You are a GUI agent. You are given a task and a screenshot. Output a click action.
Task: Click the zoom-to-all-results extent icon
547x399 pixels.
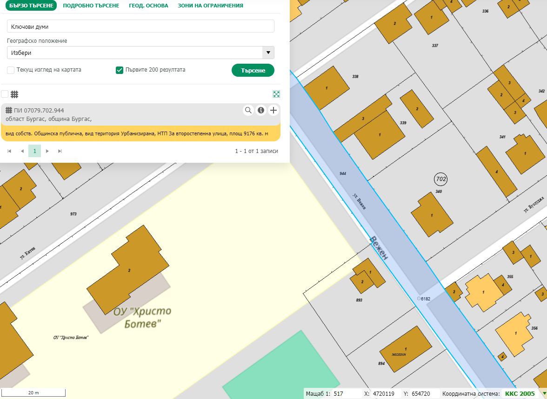click(x=276, y=94)
